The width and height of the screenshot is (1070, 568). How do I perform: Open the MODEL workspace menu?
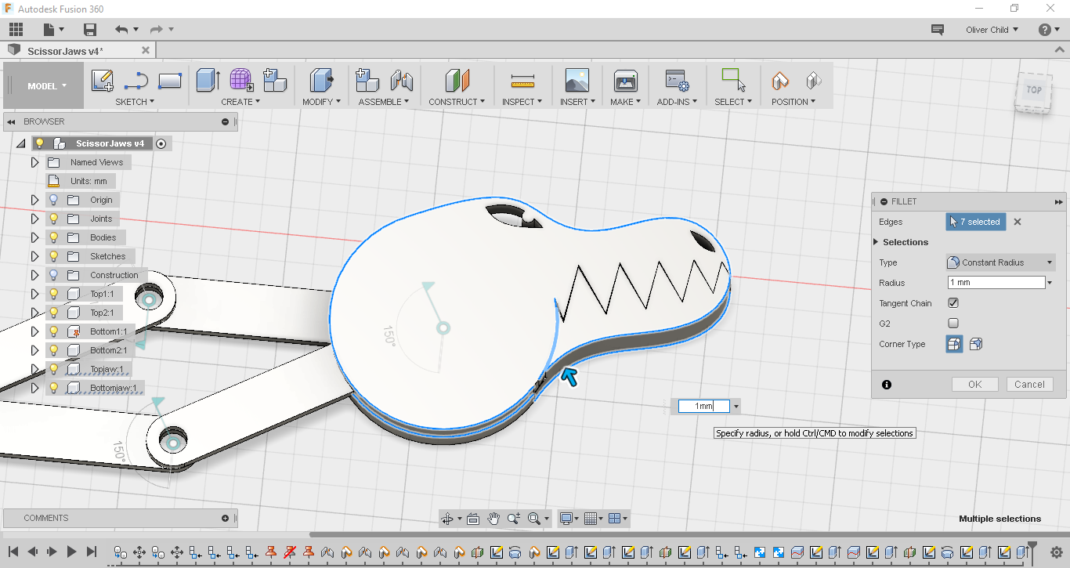click(x=43, y=85)
